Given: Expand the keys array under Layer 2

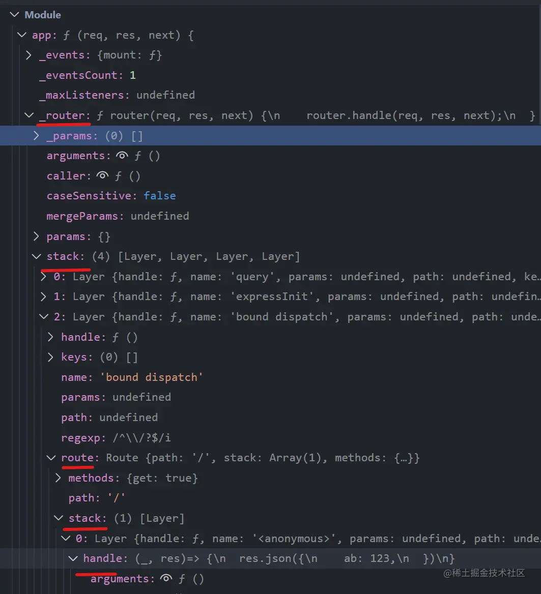Looking at the screenshot, I should (50, 357).
